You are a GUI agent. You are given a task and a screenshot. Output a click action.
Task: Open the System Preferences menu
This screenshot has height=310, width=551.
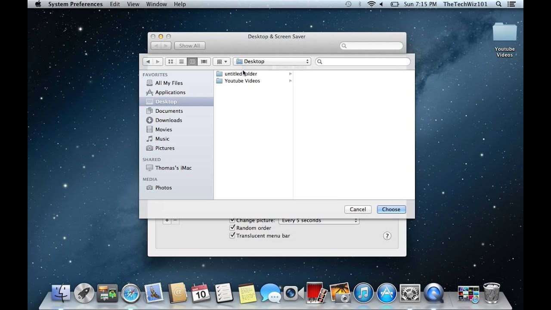point(75,4)
